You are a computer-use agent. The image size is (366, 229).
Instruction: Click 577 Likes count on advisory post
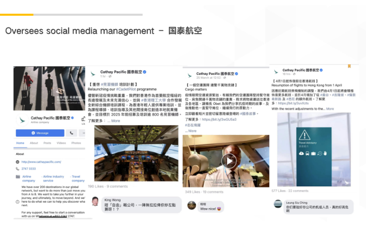tap(279, 191)
